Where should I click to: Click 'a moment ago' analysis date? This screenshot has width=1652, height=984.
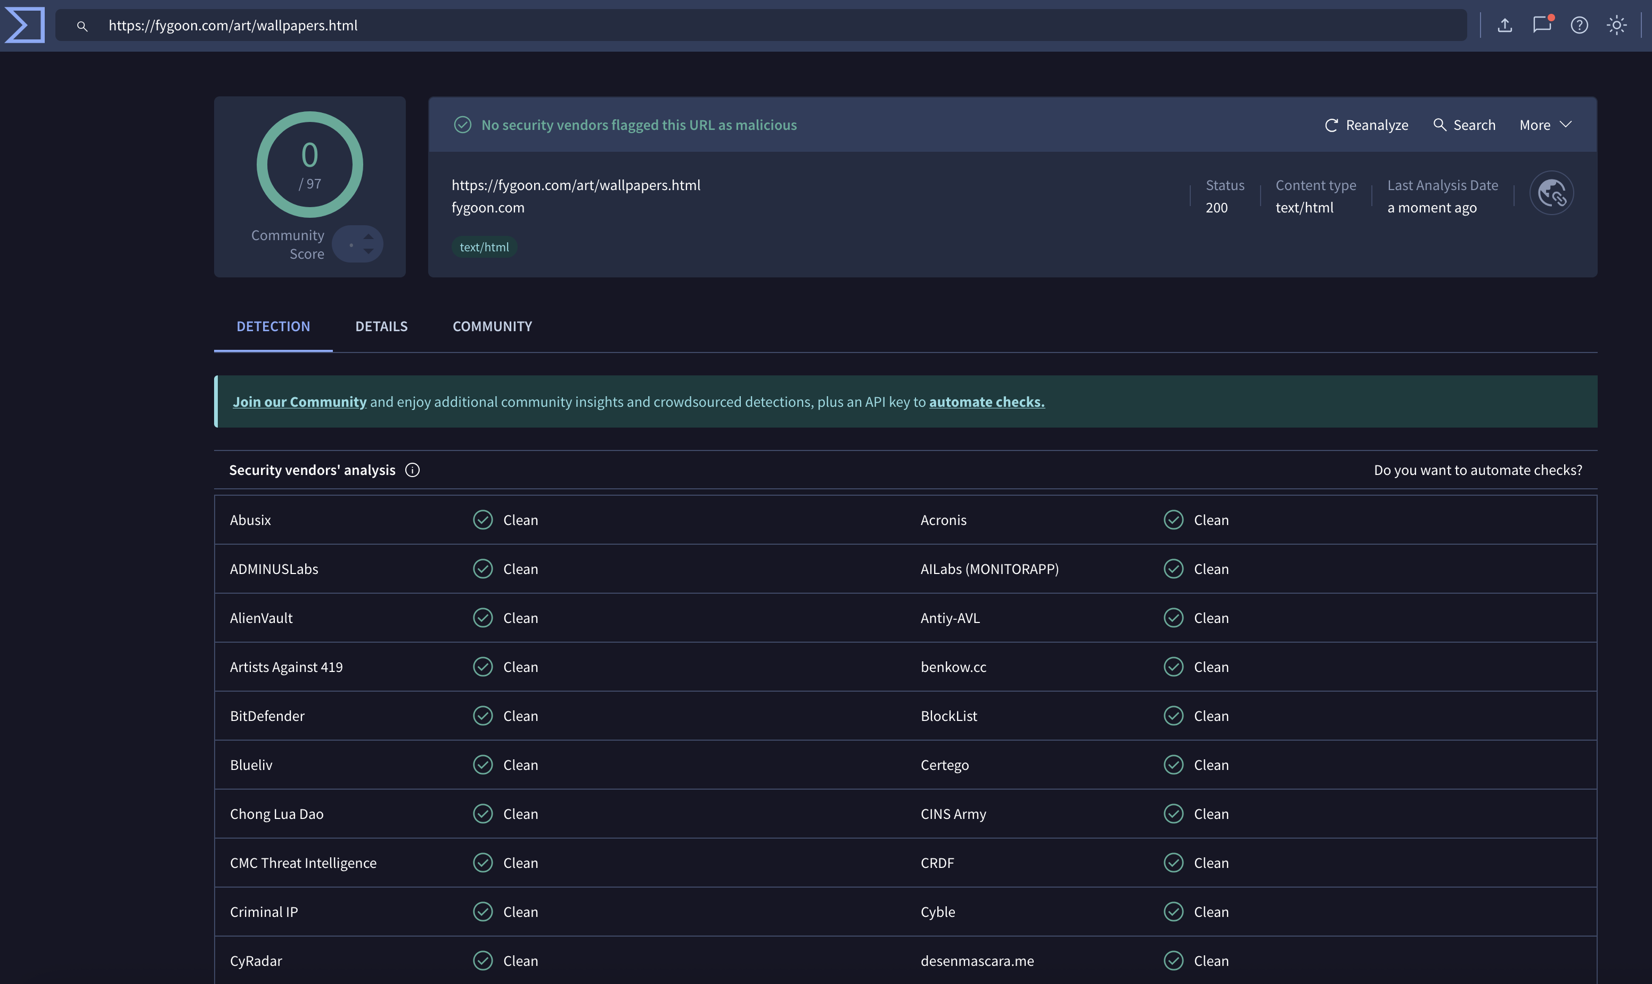(1432, 208)
